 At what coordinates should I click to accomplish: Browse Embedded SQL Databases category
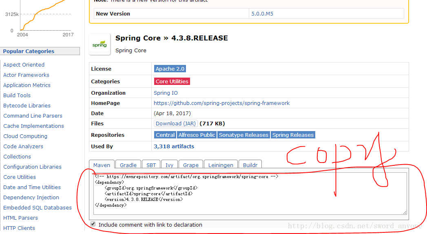point(37,207)
